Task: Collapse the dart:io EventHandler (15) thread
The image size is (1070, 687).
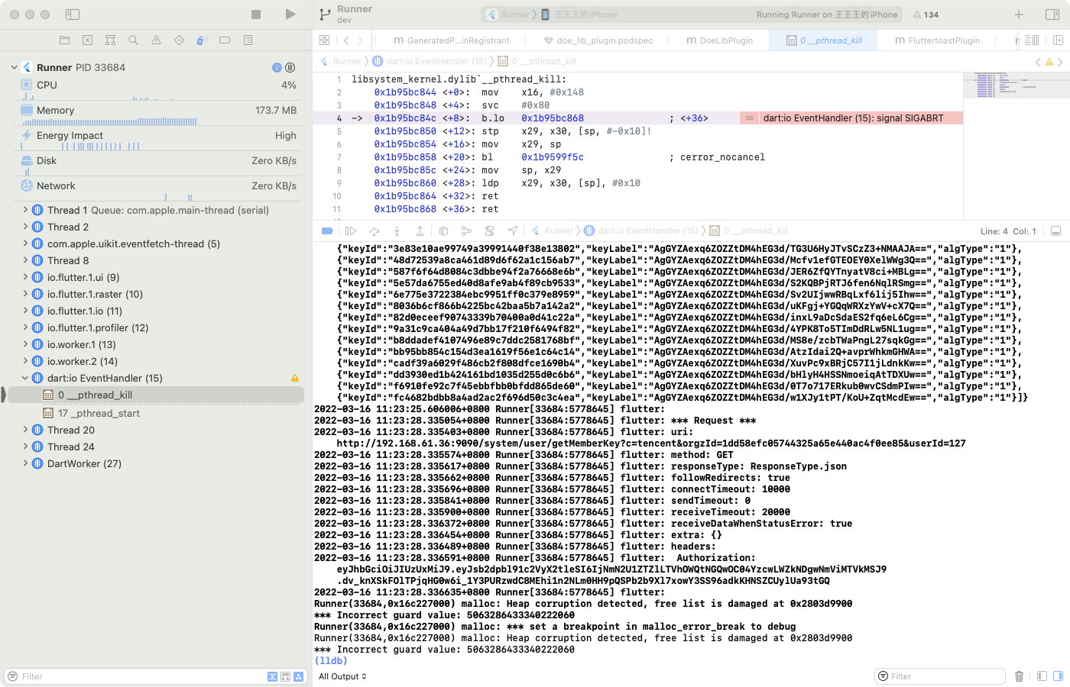Action: pyautogui.click(x=25, y=378)
